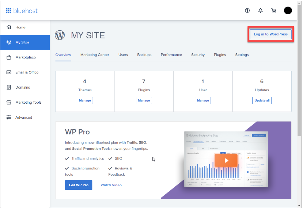Click the MY SITE heading text

pos(88,35)
